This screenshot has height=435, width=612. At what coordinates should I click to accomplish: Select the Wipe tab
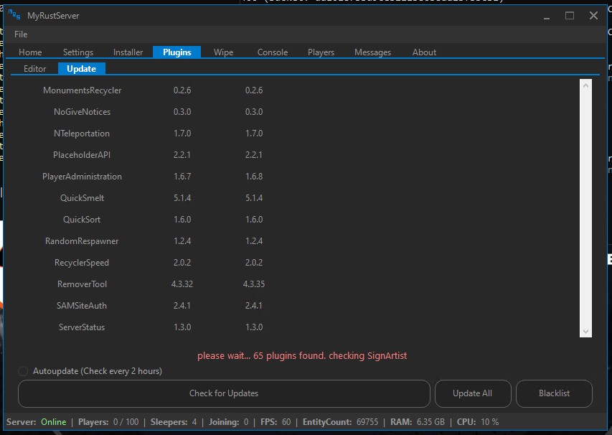click(x=223, y=52)
